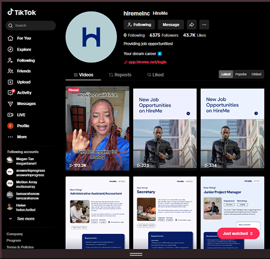Click the Your dream career bio line
The width and height of the screenshot is (270, 259).
(143, 54)
